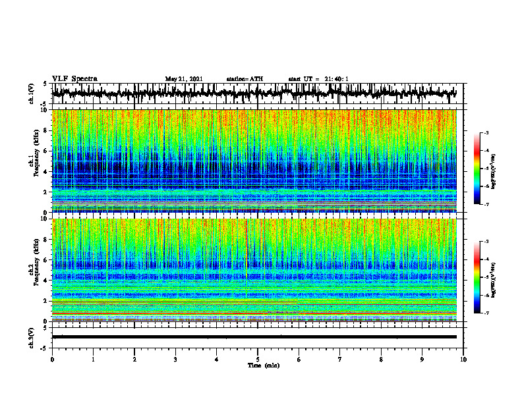Click the -7 tick on ch.1 colorbar
This screenshot has width=522, height=403.
click(486, 204)
